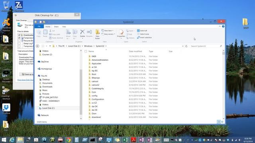Open Adobe Acrobat from the taskbar
255x143 pixels.
click(133, 140)
